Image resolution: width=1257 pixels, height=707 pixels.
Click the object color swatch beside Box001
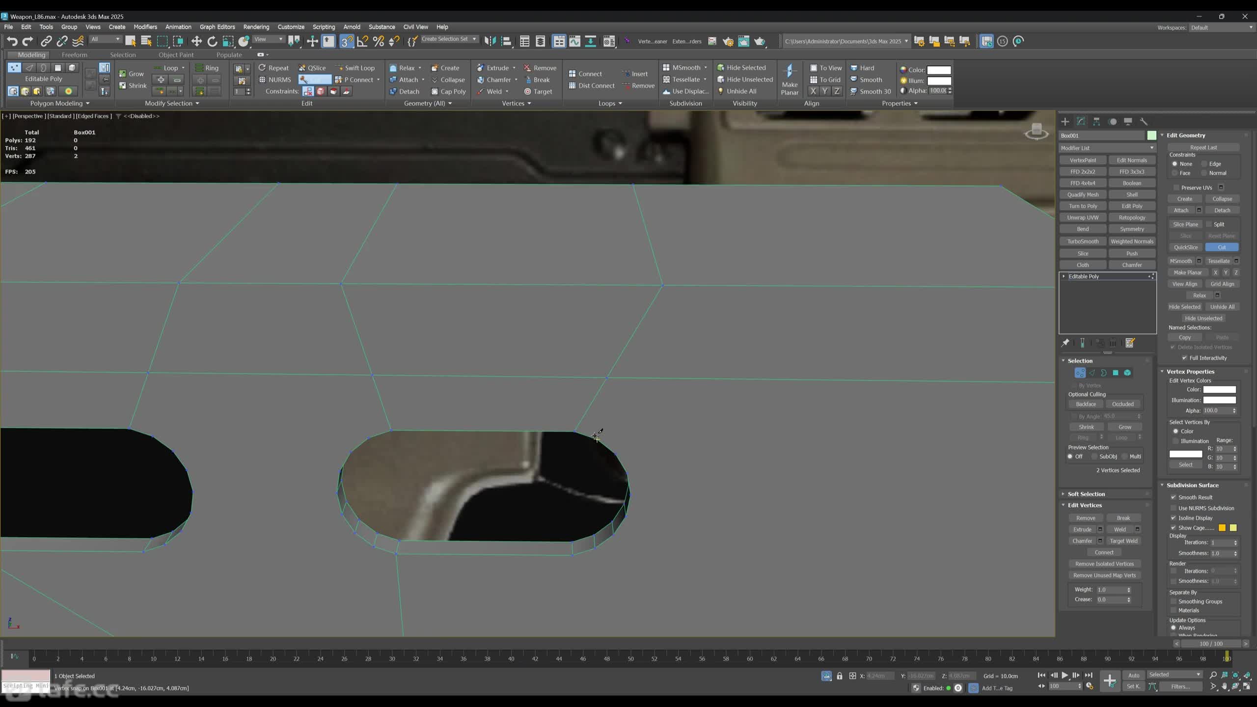coord(1151,136)
